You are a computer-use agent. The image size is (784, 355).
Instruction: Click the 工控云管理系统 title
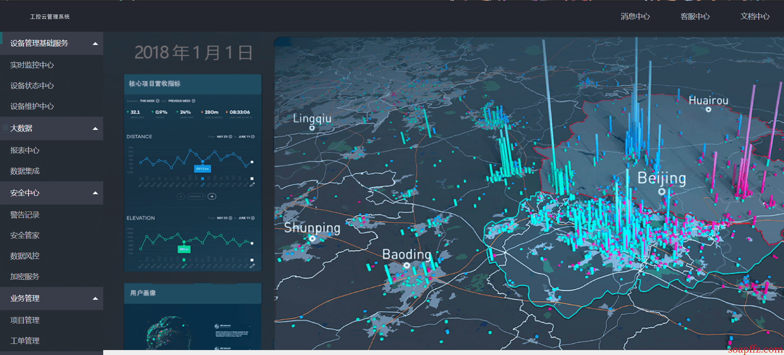(50, 17)
